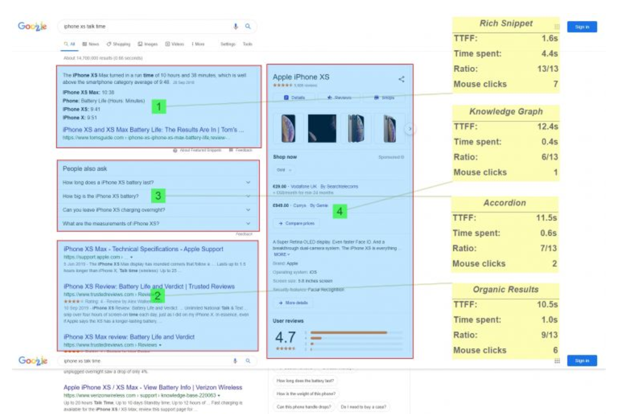Image resolution: width=621 pixels, height=414 pixels.
Task: Click the "Do I need to buy a case?" chip
Action: pos(363,407)
